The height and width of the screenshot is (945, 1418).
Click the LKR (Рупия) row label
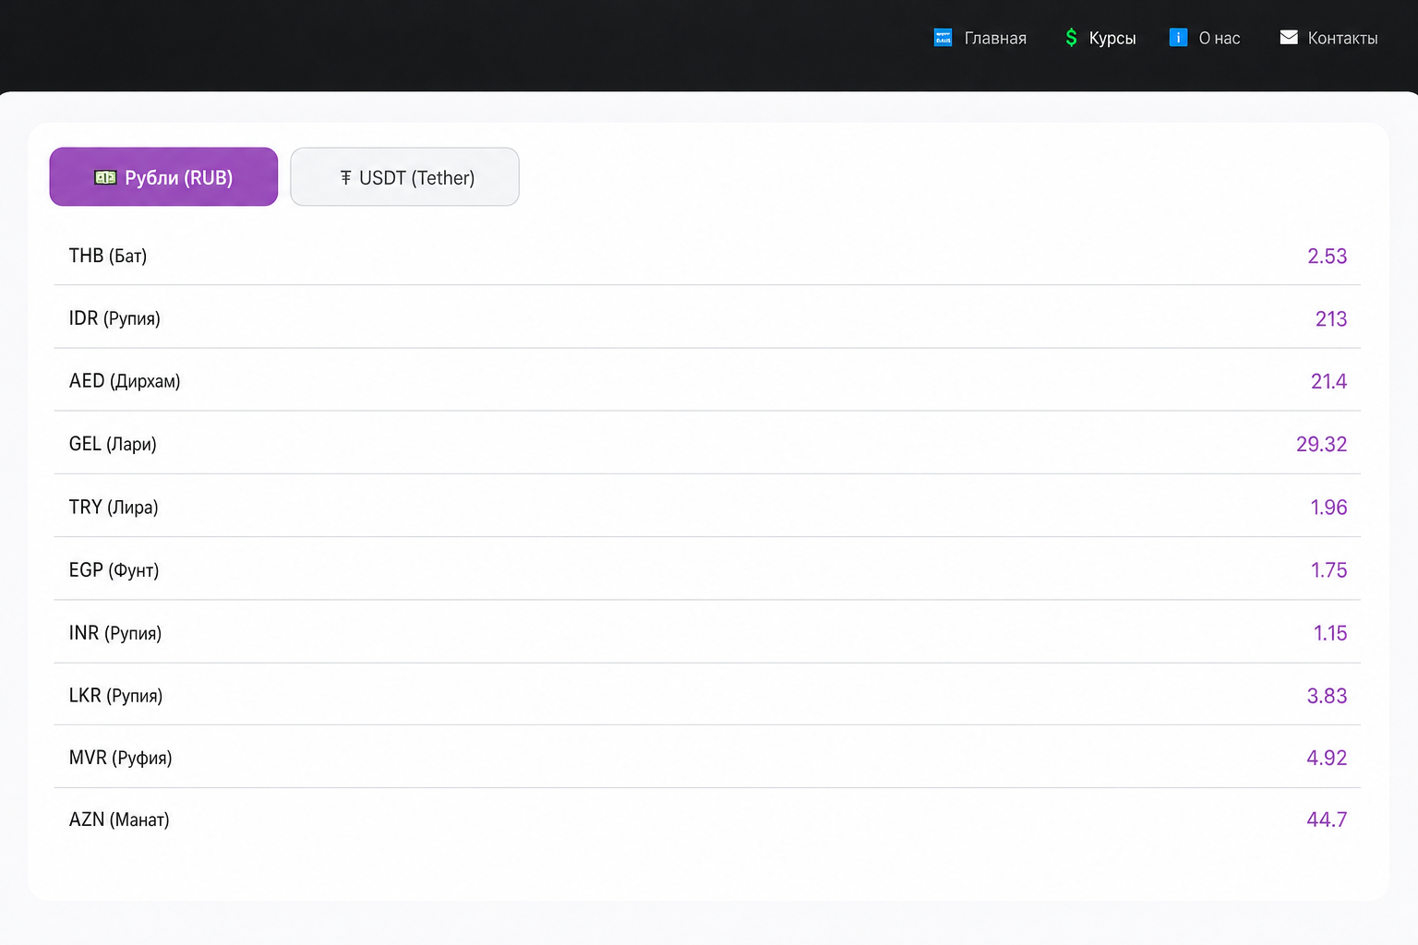tap(115, 696)
